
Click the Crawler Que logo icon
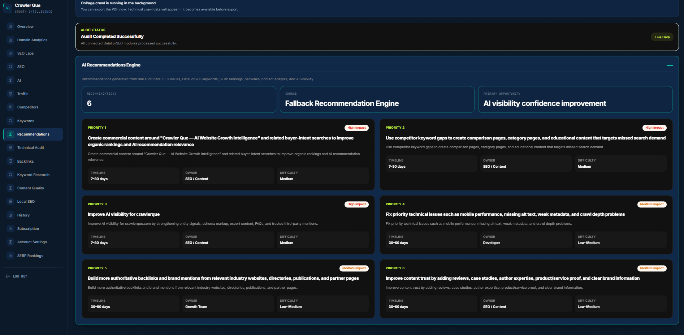8,8
